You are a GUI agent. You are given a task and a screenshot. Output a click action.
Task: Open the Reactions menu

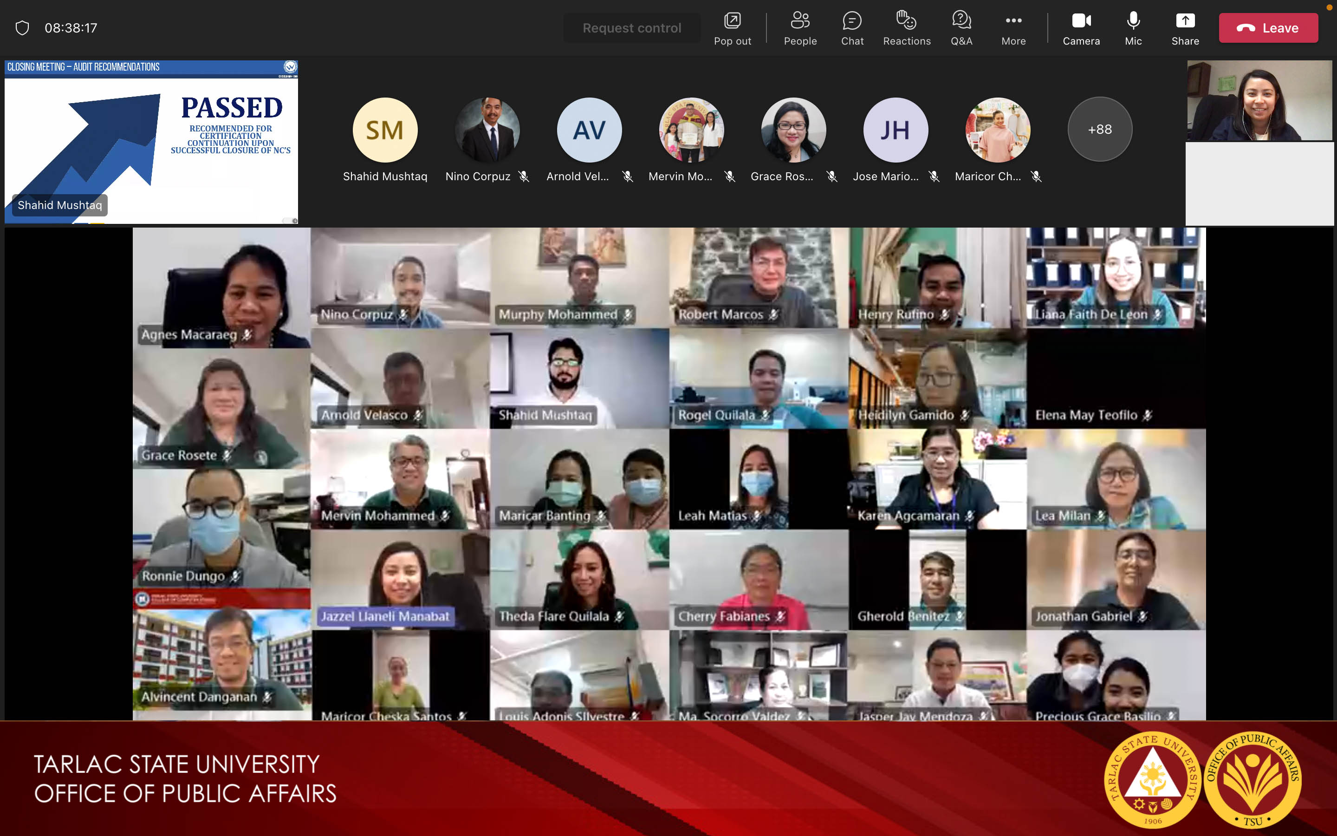pyautogui.click(x=907, y=28)
